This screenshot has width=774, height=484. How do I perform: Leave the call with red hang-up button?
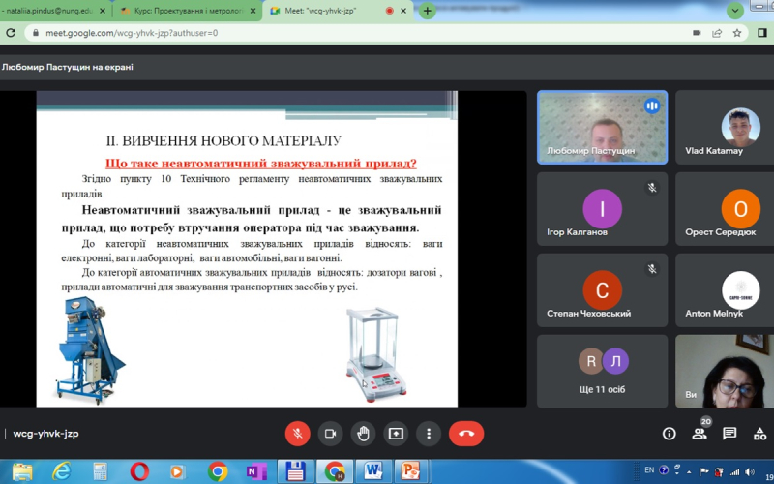[466, 434]
